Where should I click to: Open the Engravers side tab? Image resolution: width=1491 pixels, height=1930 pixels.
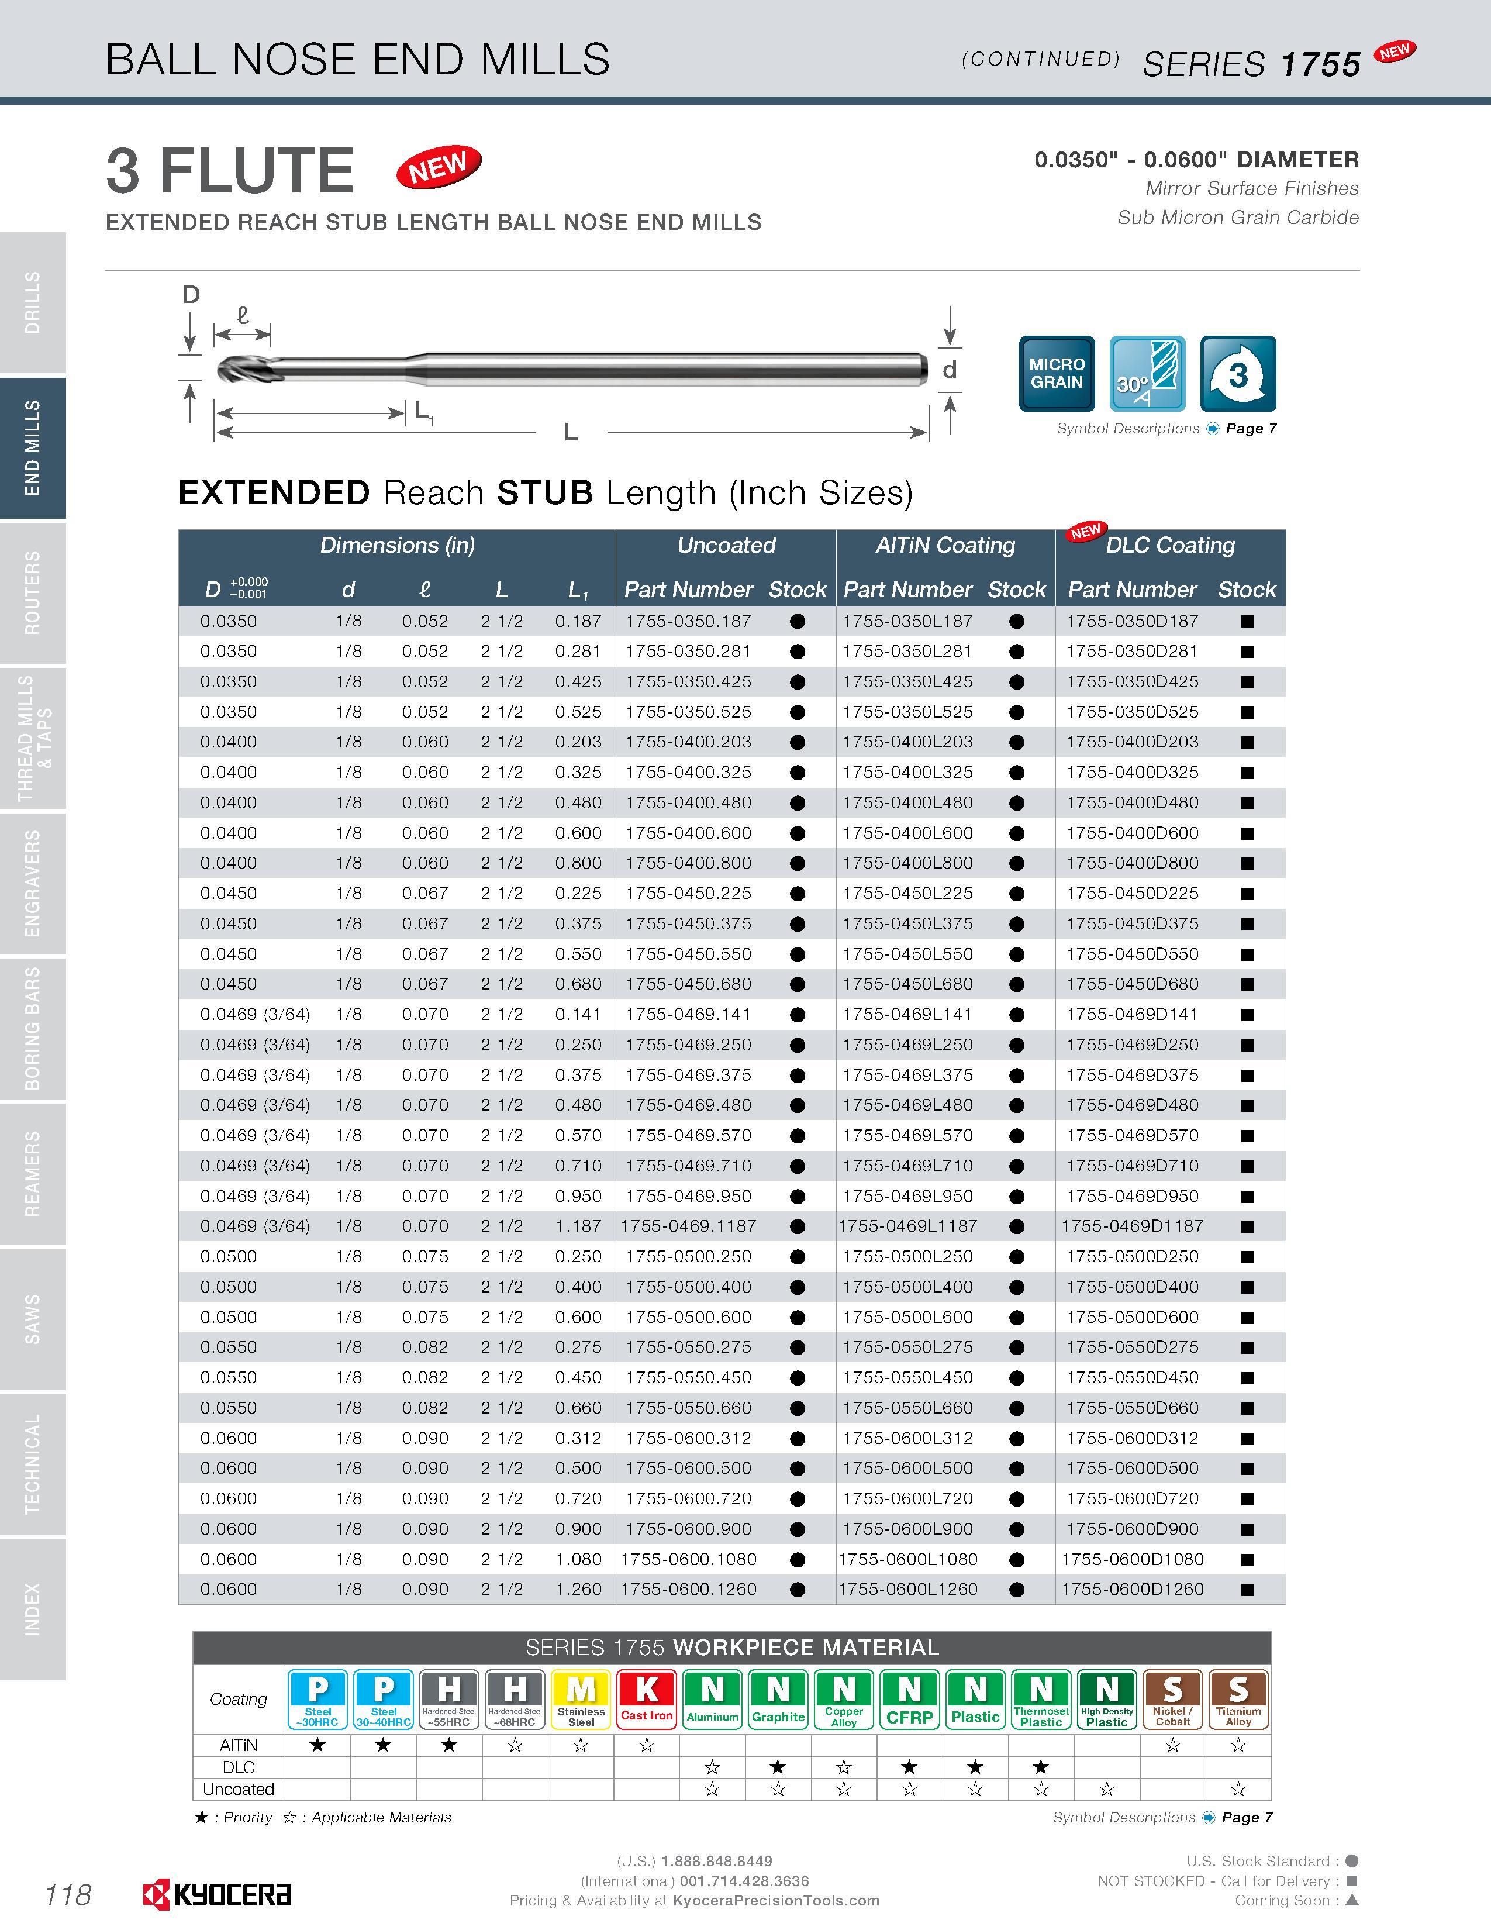click(x=33, y=883)
